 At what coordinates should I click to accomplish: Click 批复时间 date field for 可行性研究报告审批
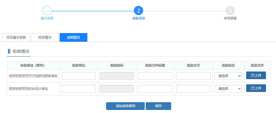click(x=117, y=76)
